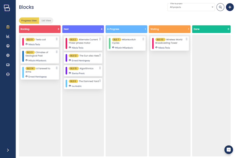The height and width of the screenshot is (158, 237).
Task: Click drag handle on The Damned Yard card
Action: click(x=100, y=81)
